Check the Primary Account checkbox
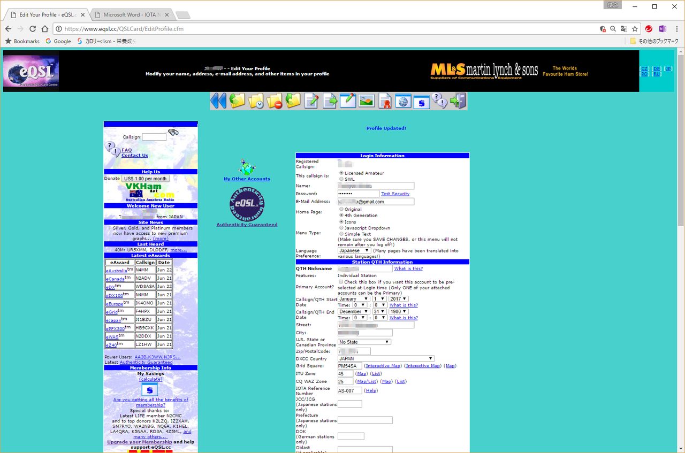685x453 pixels. click(x=341, y=281)
